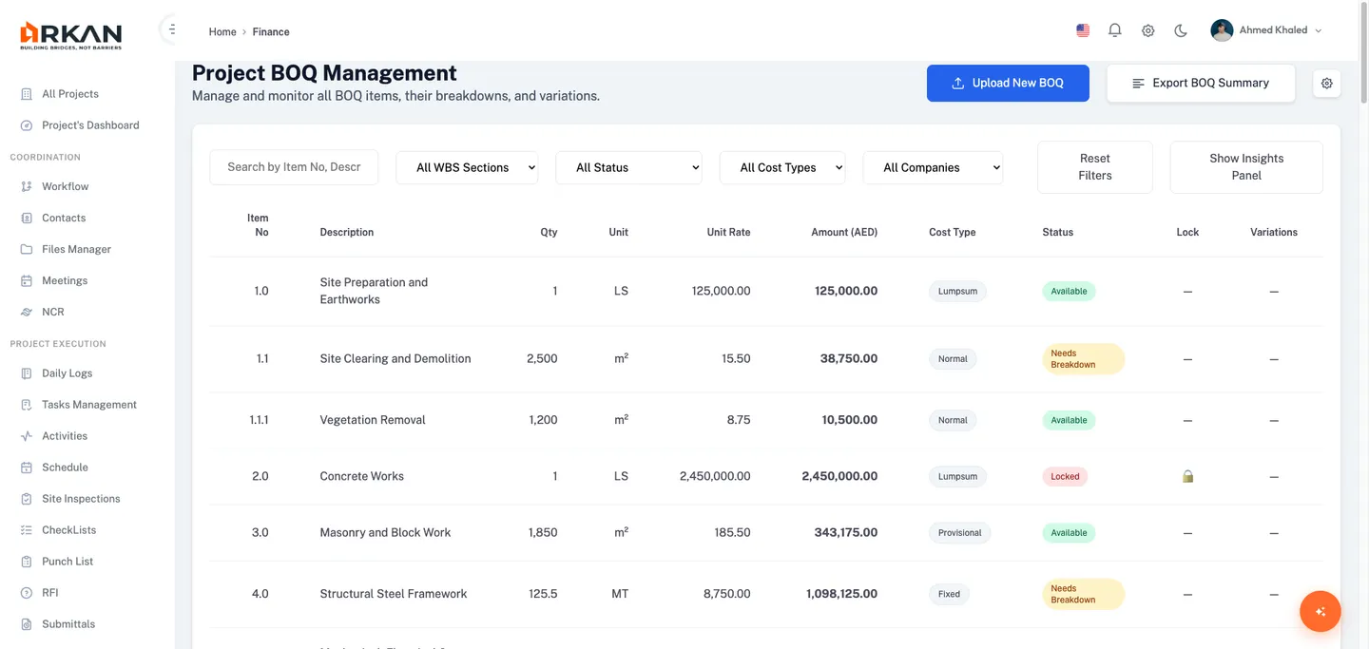
Task: Click the BOQ table settings gear icon
Action: pyautogui.click(x=1326, y=83)
